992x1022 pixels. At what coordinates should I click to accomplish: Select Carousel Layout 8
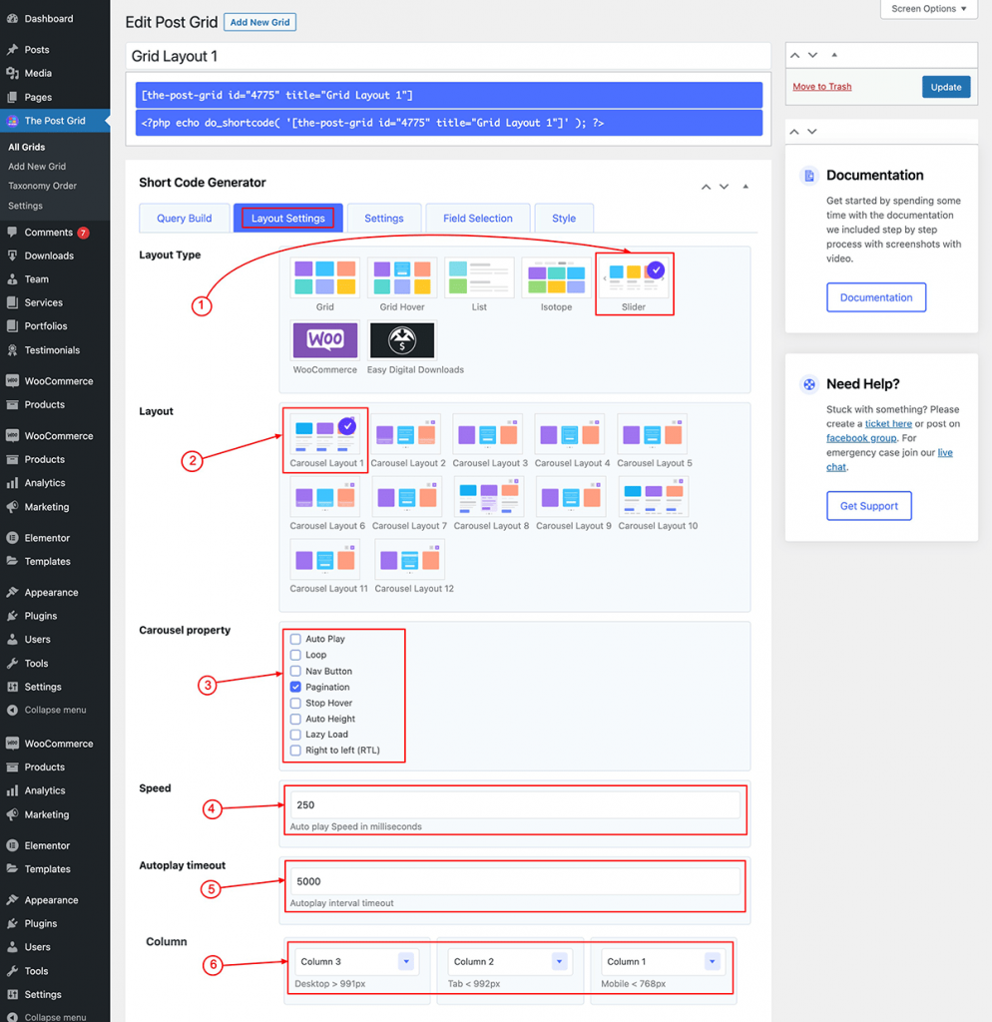click(489, 497)
